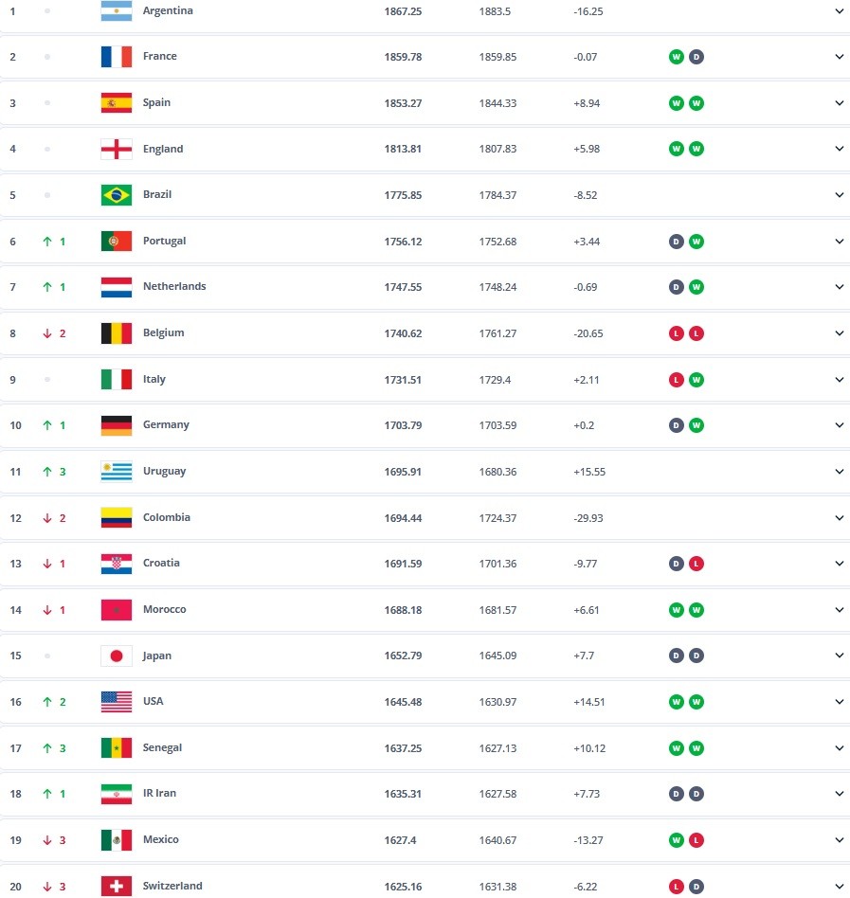
Task: Click the Brazil flag icon
Action: click(x=116, y=195)
